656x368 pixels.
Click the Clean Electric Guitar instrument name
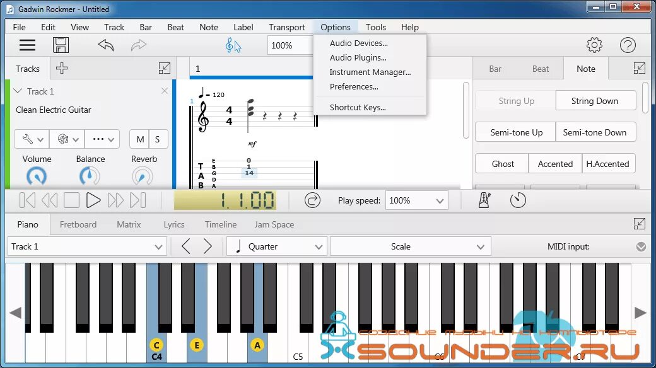(x=53, y=110)
